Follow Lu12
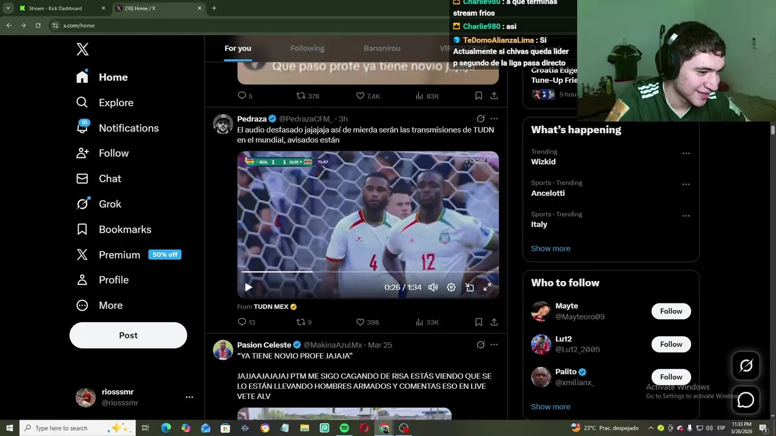This screenshot has width=776, height=436. point(671,344)
